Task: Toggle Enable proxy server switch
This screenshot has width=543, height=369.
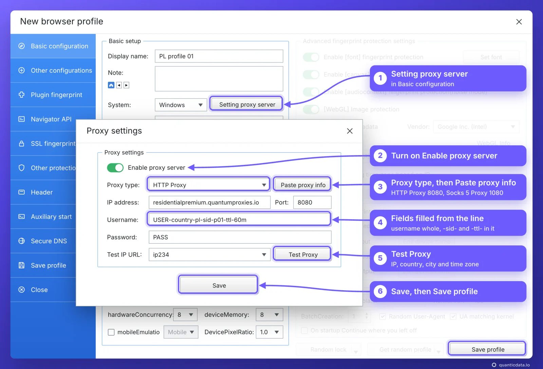Action: pyautogui.click(x=115, y=168)
